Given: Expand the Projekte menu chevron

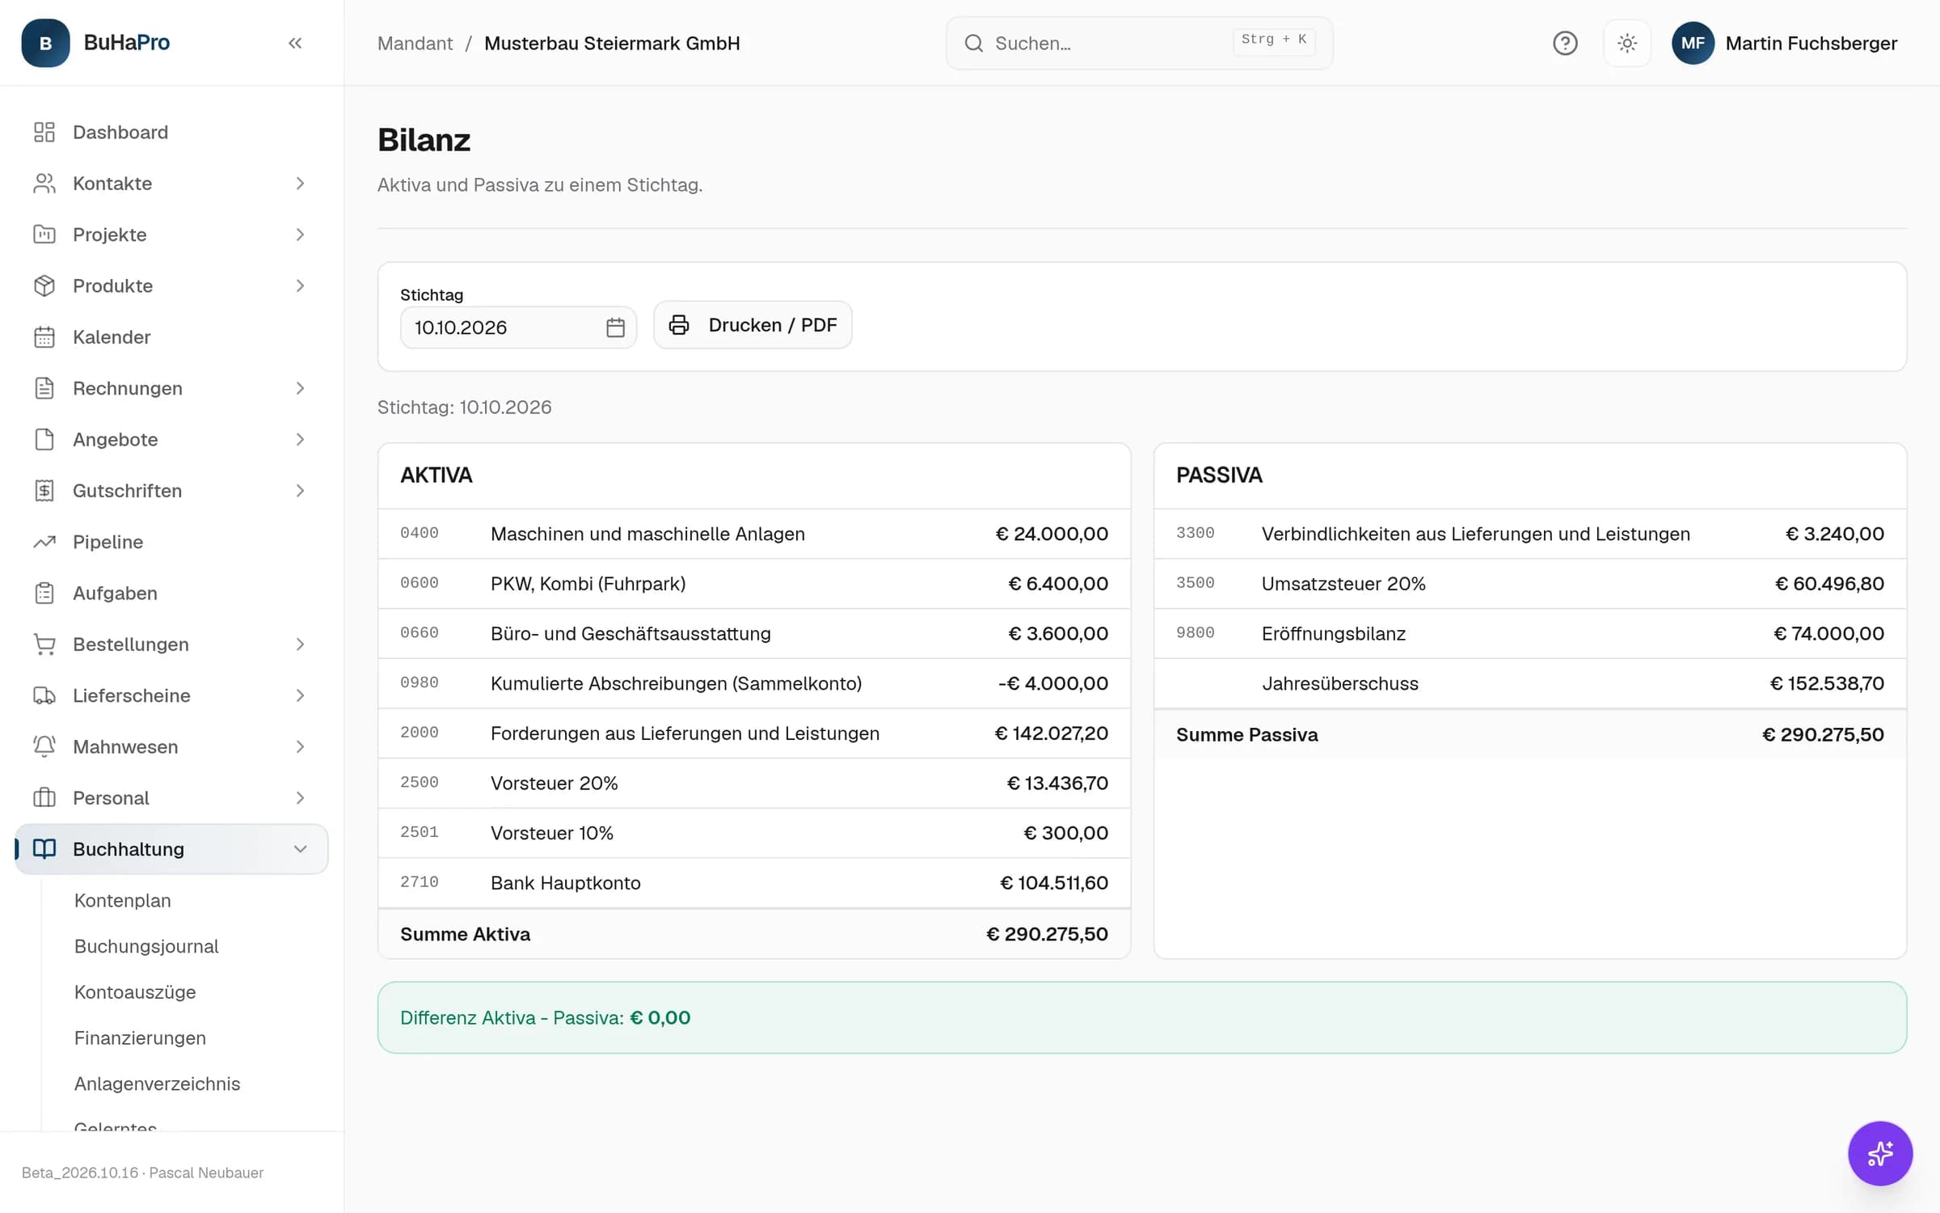Looking at the screenshot, I should (x=300, y=235).
